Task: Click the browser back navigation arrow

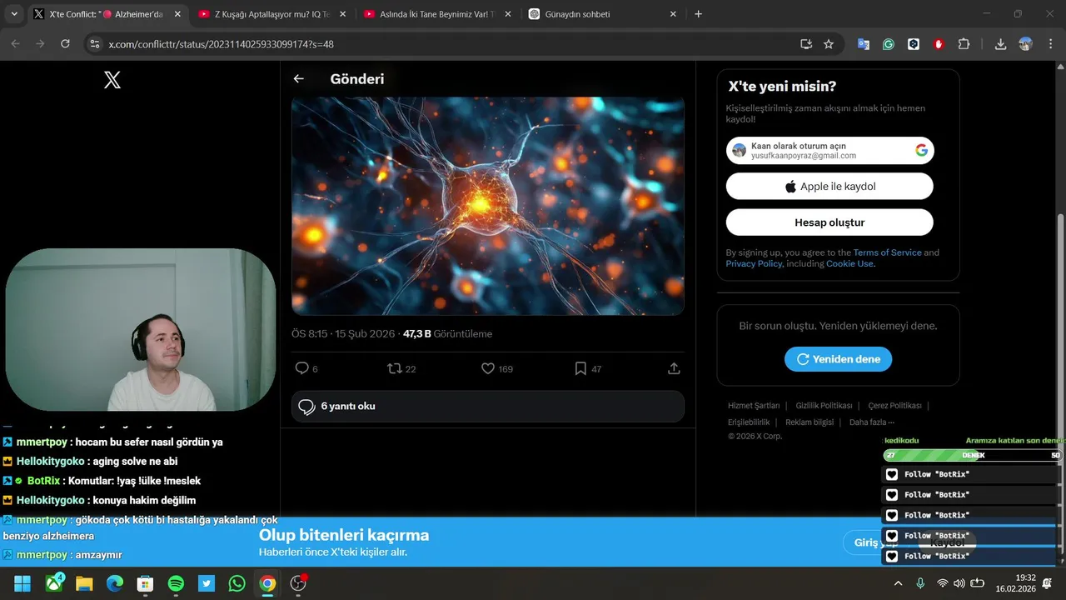Action: [15, 44]
